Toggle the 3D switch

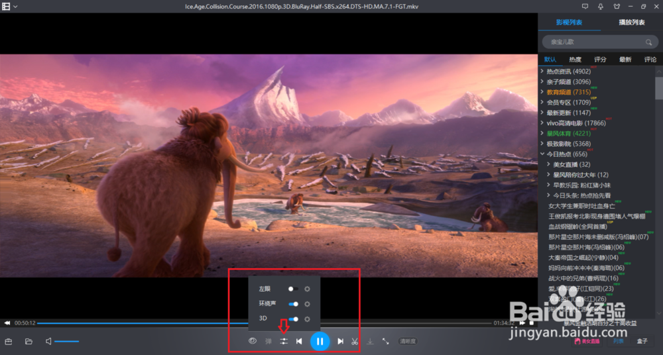(293, 319)
